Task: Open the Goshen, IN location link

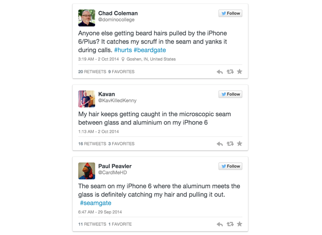Action: (x=151, y=59)
